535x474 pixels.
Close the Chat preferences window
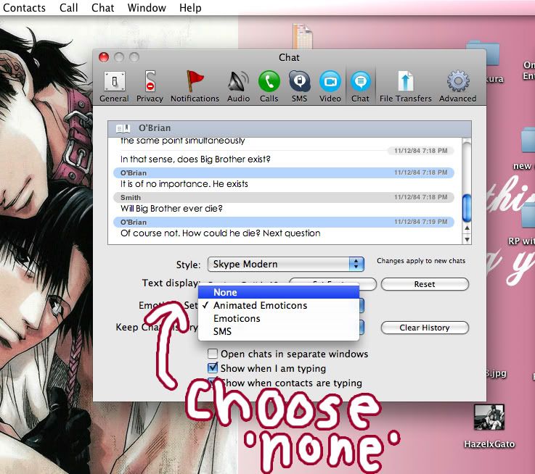point(104,57)
